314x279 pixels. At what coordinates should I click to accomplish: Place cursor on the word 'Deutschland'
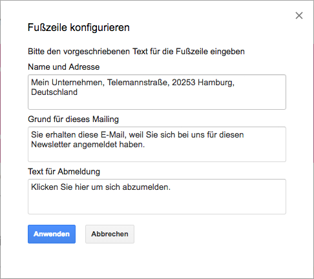coord(54,92)
